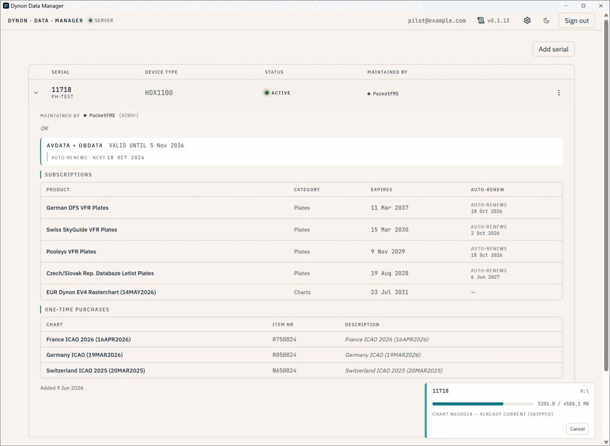Image resolution: width=610 pixels, height=446 pixels.
Task: Click the download progress bar for 11718
Action: click(x=483, y=404)
